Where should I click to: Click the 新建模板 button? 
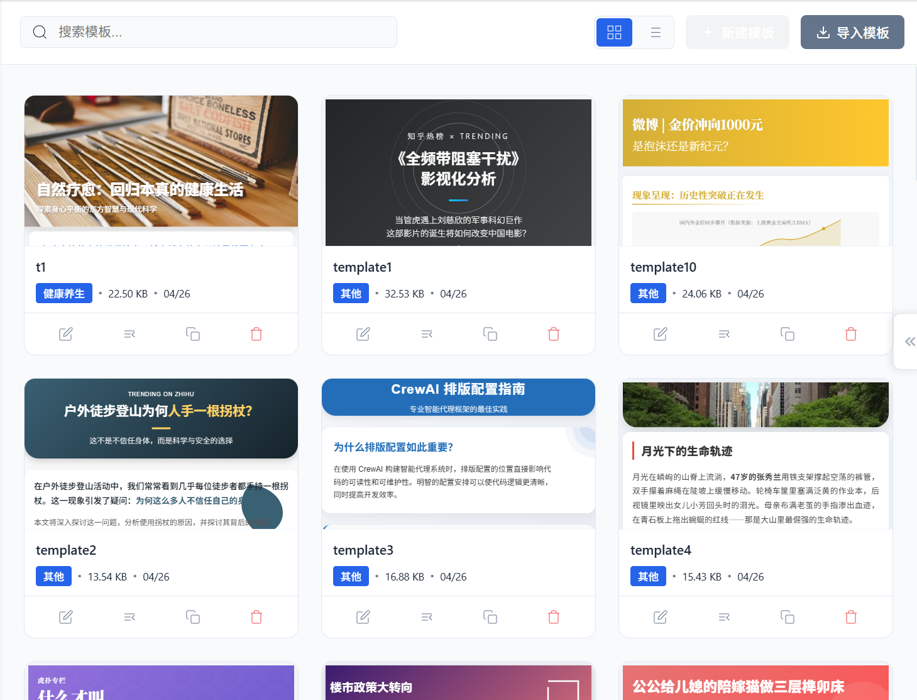(737, 32)
